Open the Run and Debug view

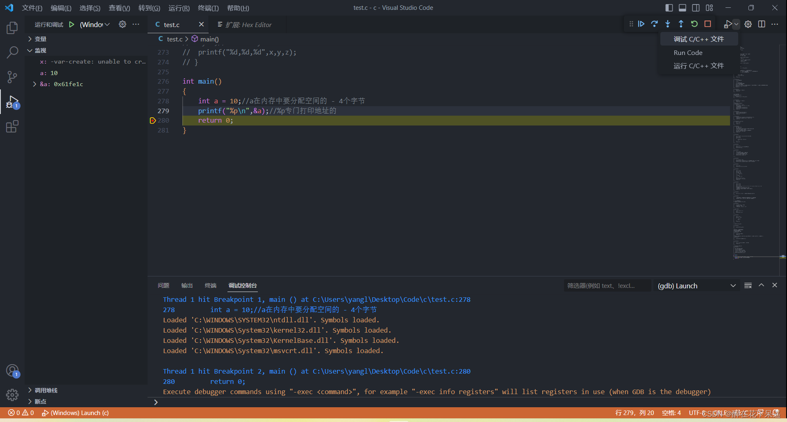12,102
